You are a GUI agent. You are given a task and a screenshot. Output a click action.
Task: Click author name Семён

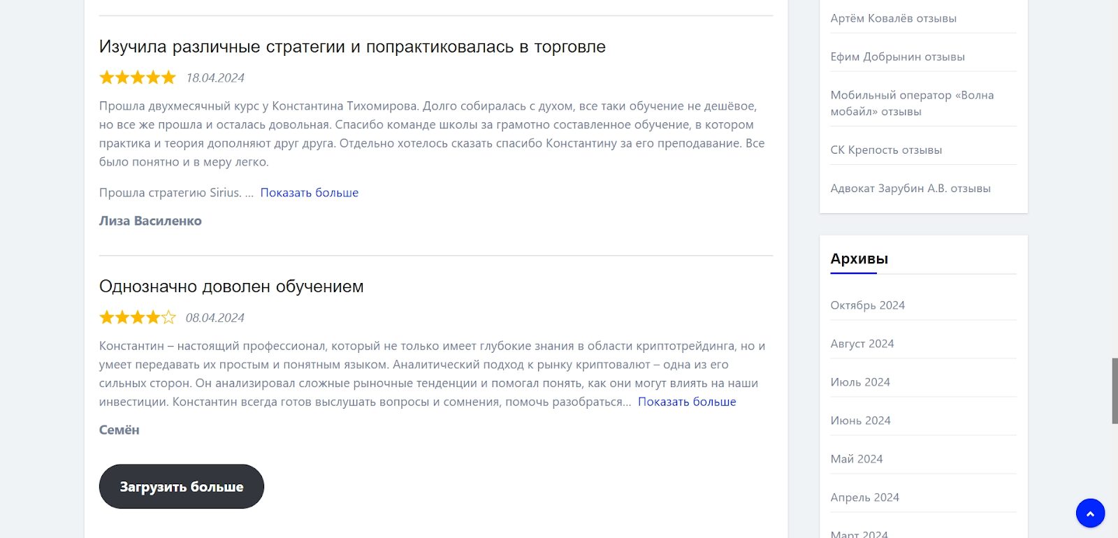pyautogui.click(x=119, y=430)
